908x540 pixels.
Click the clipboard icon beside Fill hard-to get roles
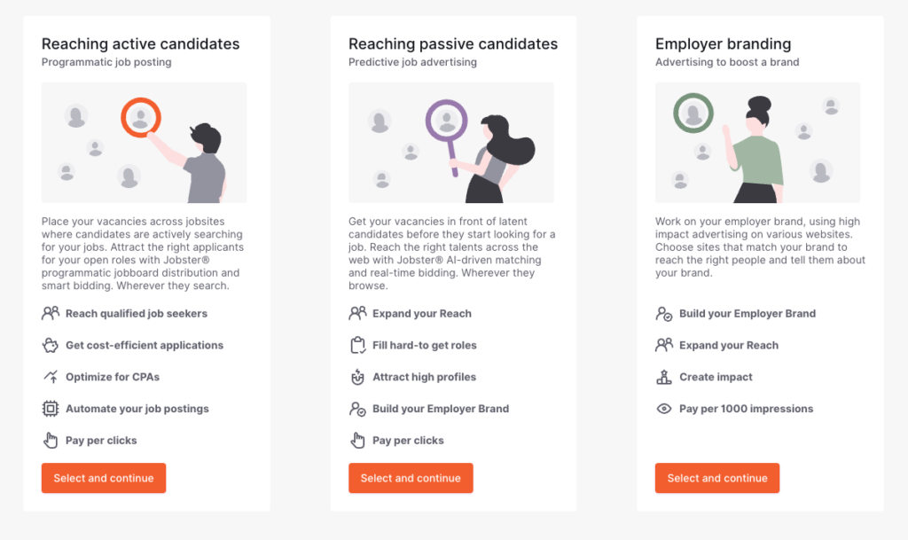pos(357,345)
